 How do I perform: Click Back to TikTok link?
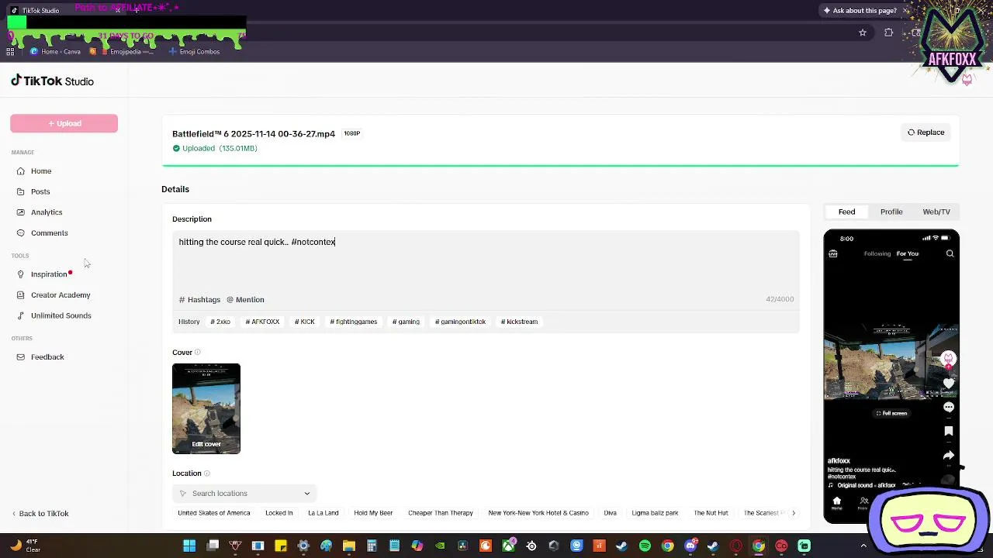40,514
